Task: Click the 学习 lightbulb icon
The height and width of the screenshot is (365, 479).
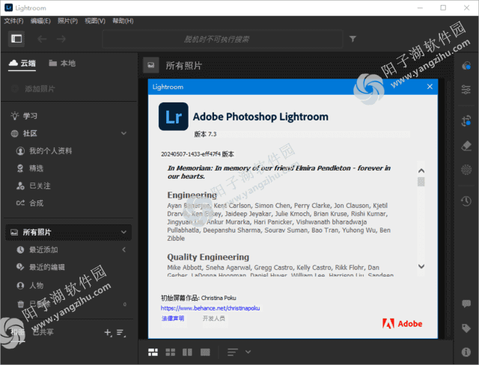Action: [14, 116]
